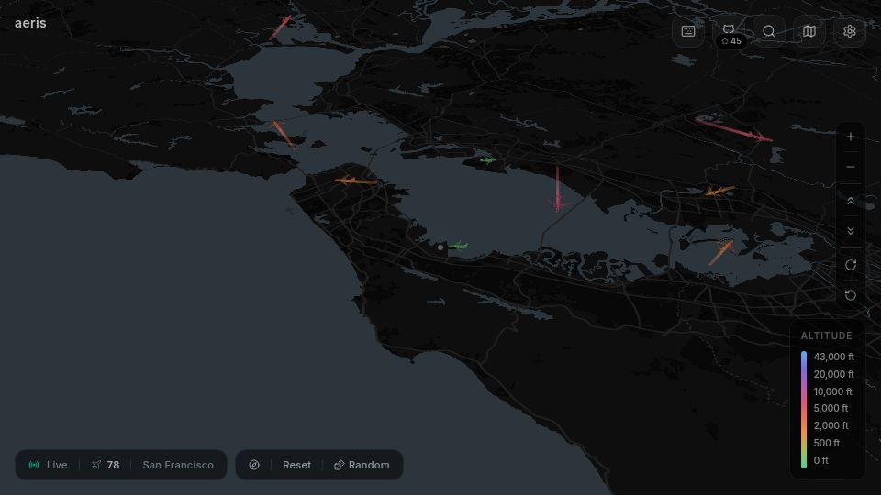Click the 5,000 ft legend label

click(x=831, y=408)
